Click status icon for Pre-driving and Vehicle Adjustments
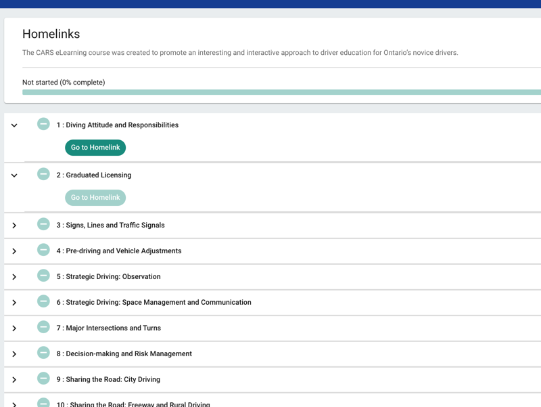The width and height of the screenshot is (541, 407). (x=43, y=249)
